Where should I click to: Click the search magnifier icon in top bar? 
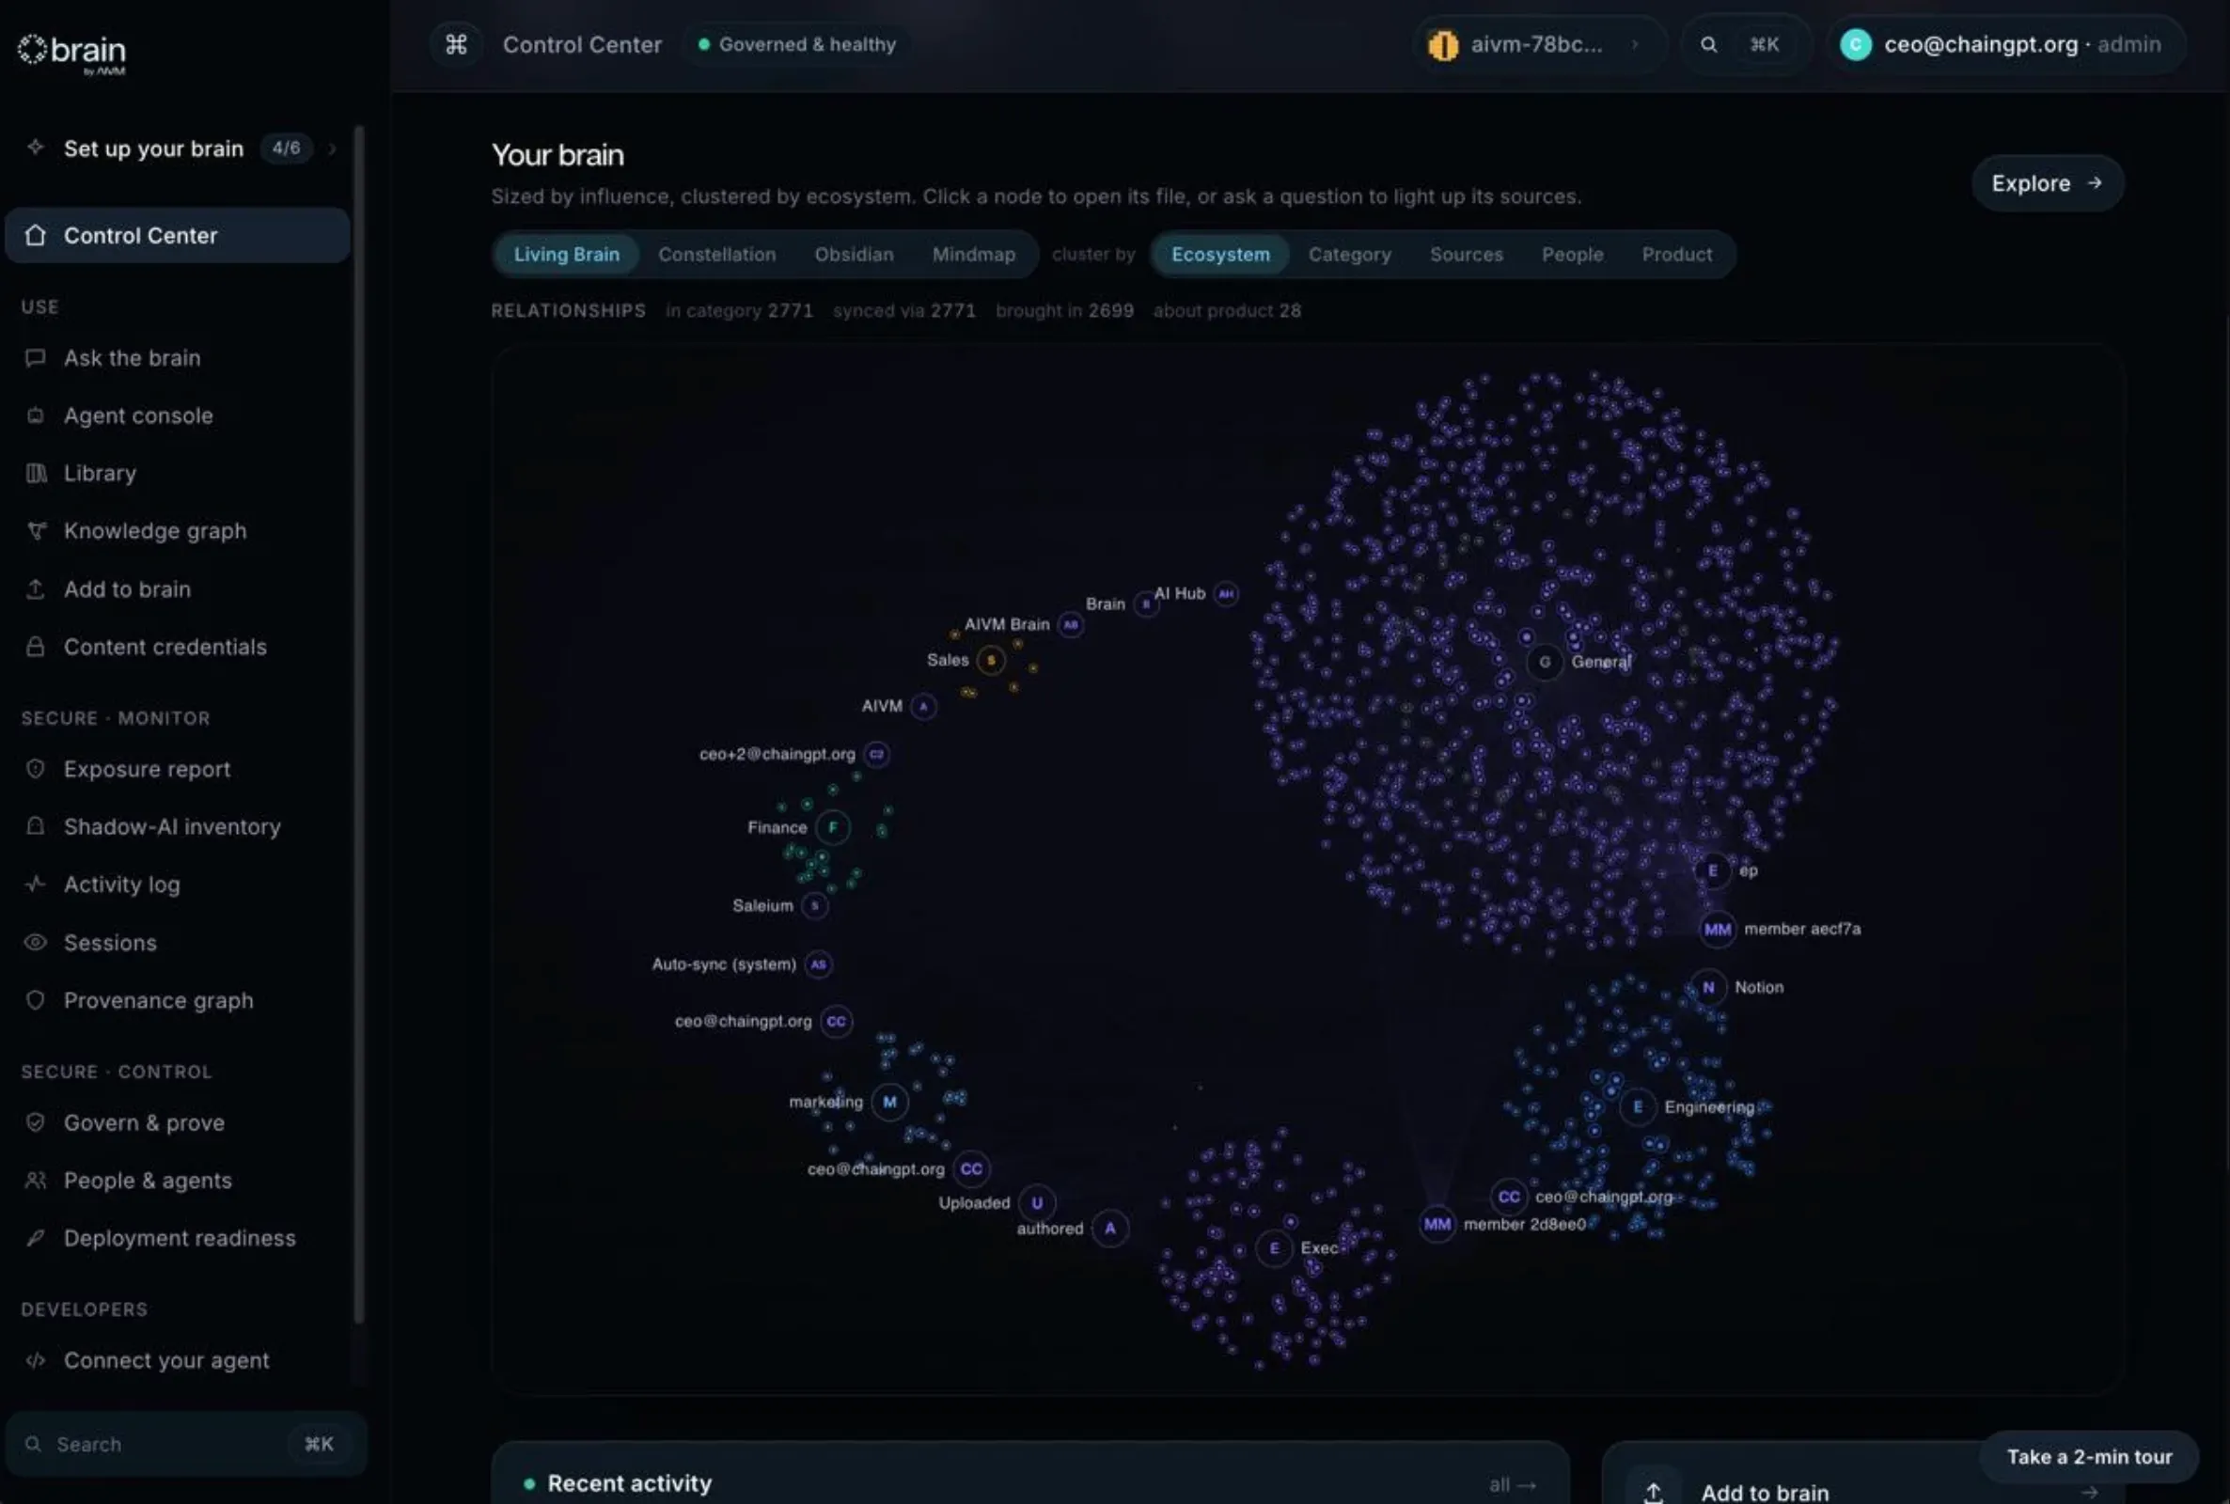coord(1708,44)
